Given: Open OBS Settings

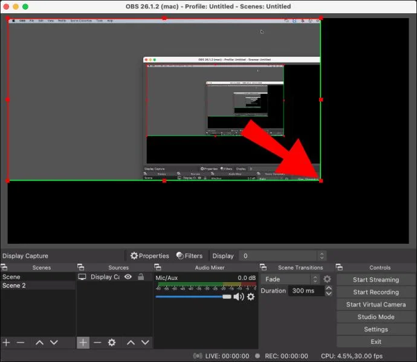Looking at the screenshot, I should pos(376,329).
